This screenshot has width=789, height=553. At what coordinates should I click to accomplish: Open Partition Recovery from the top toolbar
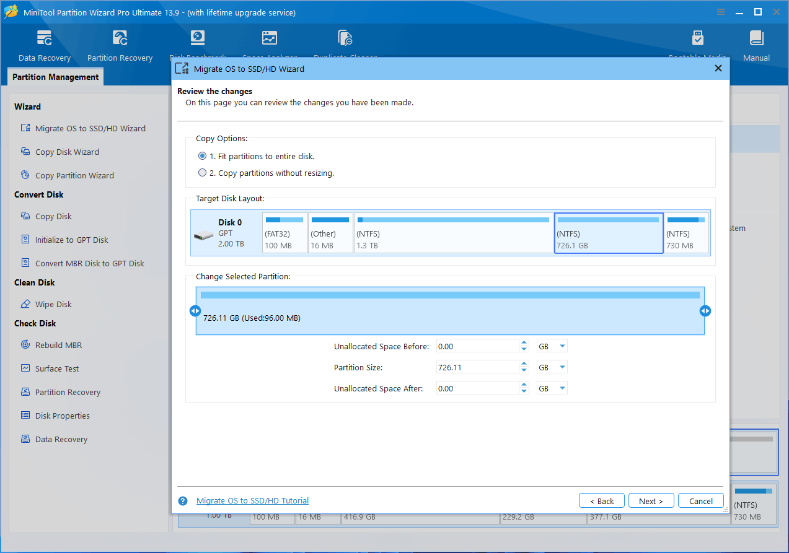coord(120,46)
